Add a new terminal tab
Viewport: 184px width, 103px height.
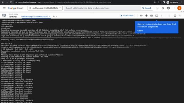tap(54, 16)
